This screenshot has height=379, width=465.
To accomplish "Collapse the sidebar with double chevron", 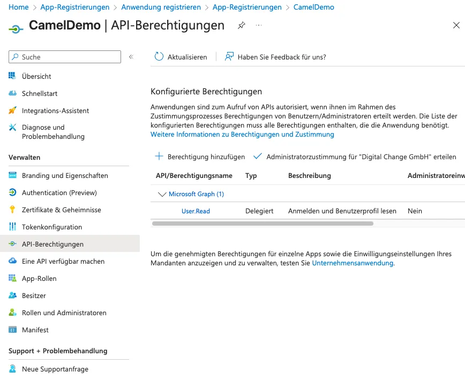I will coord(131,57).
